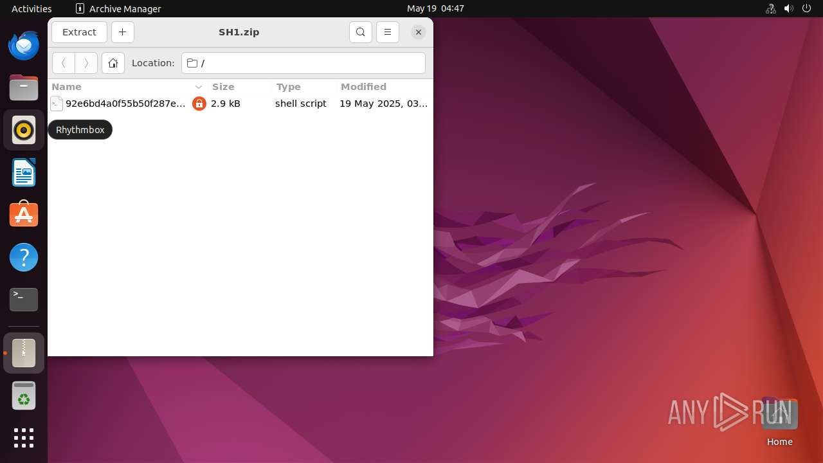
Task: Click the network status icon
Action: [x=770, y=8]
